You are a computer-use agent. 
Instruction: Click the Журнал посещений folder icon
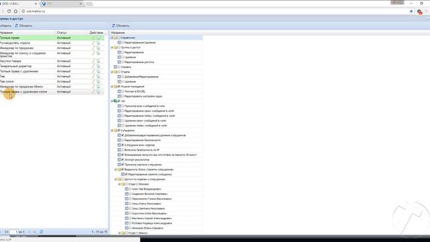coord(116,87)
